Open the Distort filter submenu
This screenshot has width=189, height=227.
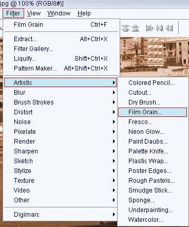[60, 112]
